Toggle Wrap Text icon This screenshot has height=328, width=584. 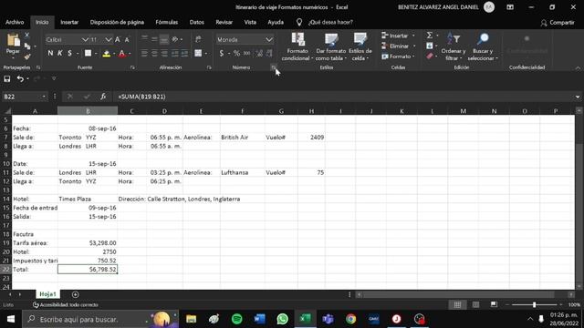click(198, 39)
